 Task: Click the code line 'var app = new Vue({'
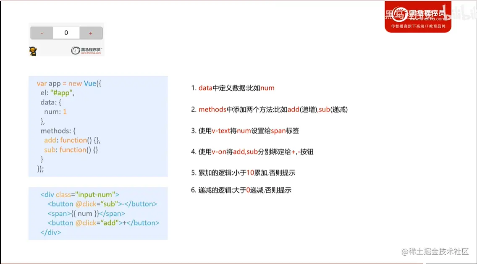click(x=69, y=84)
